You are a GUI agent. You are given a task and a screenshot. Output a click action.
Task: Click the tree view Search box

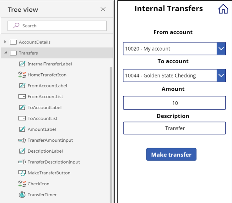tap(57, 26)
